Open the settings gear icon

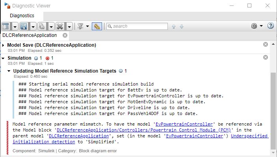(254, 26)
